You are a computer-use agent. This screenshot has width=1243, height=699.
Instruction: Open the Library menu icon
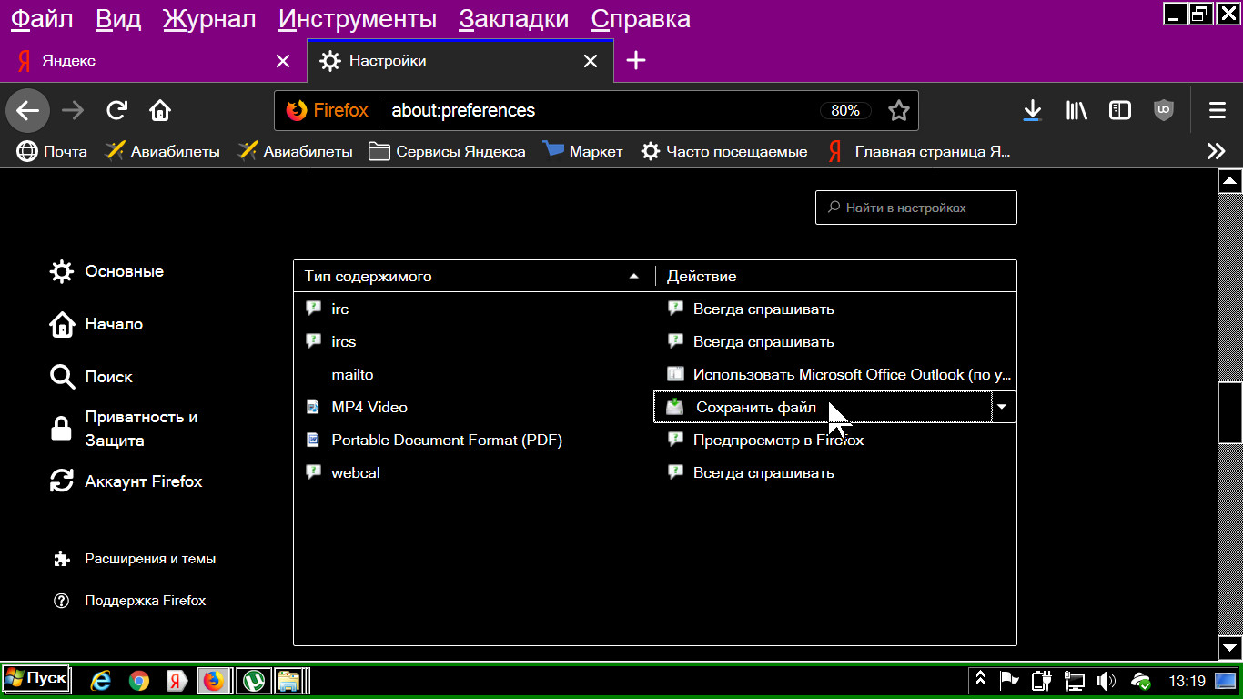[1076, 110]
